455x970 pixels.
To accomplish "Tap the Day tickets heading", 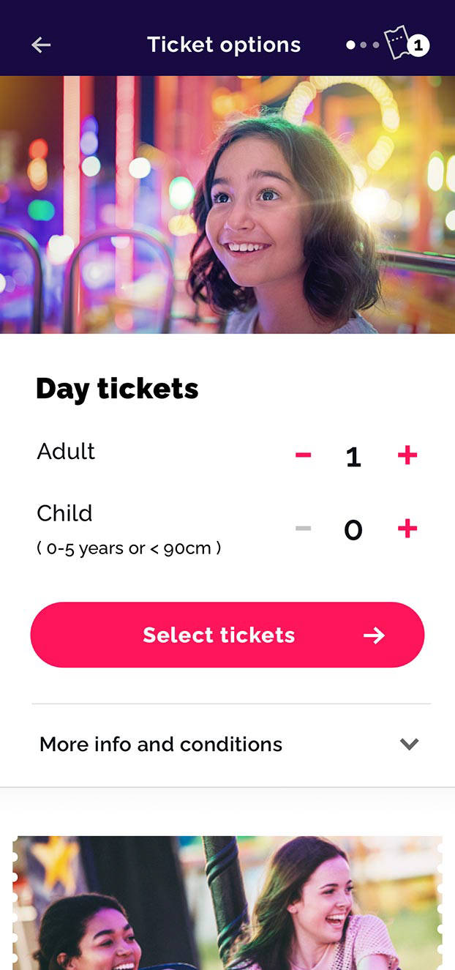I will pos(117,389).
